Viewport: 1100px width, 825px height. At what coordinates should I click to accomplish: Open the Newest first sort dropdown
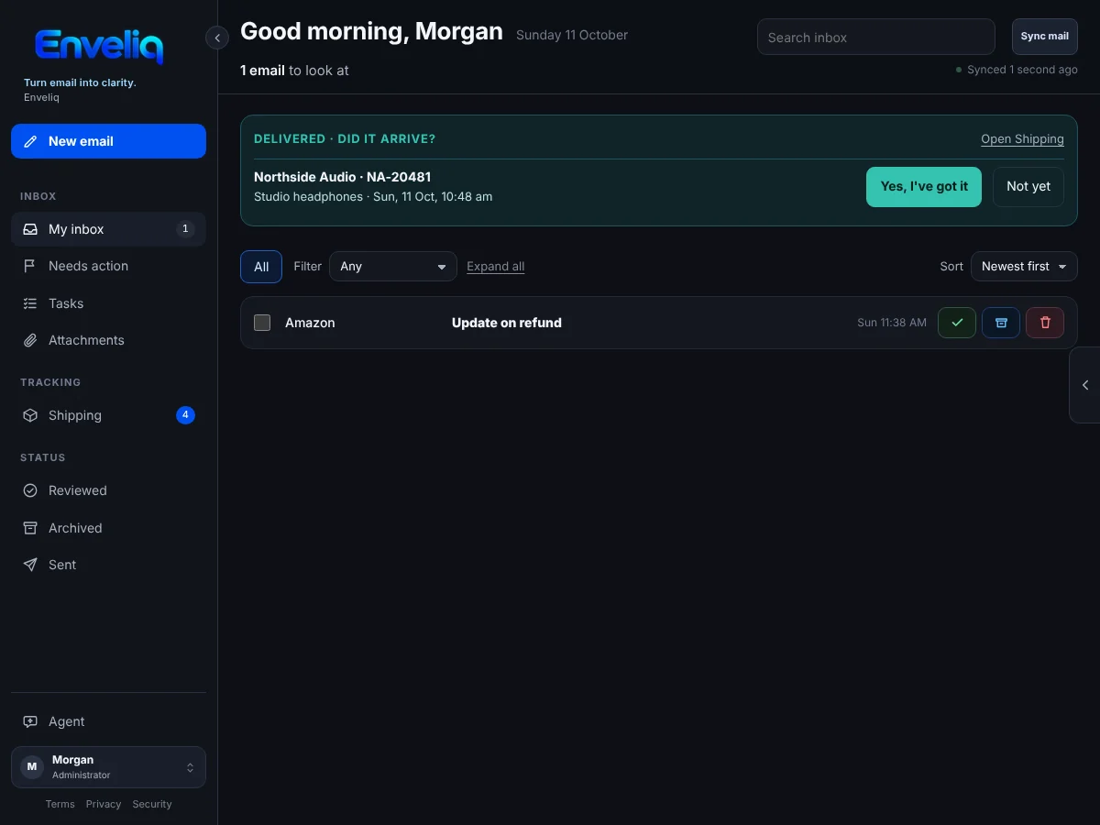1024,267
